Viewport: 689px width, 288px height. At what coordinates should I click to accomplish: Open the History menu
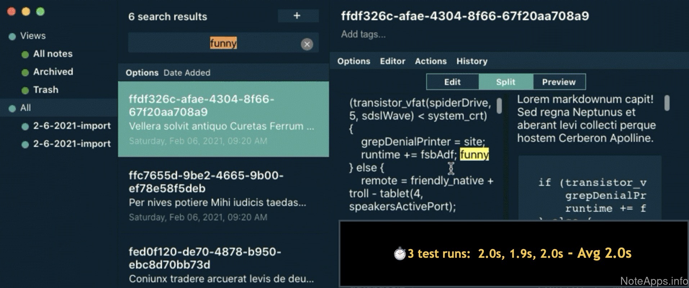point(472,61)
